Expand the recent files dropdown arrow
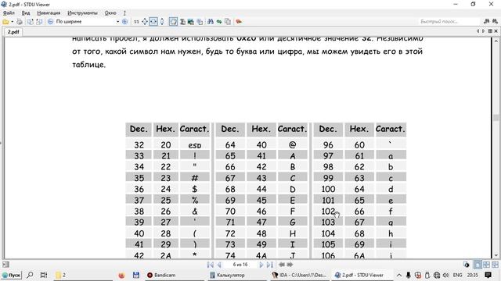The width and height of the screenshot is (501, 281). coord(13,22)
